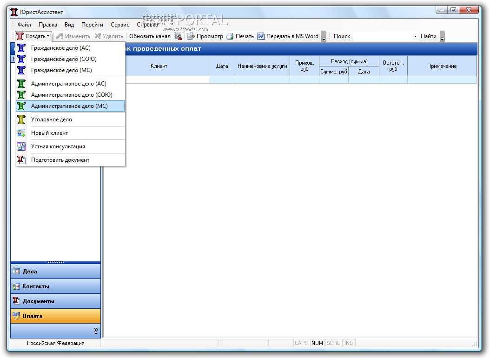This screenshot has width=490, height=358.
Task: Click the icon right of Обновить канал
Action: pos(178,36)
